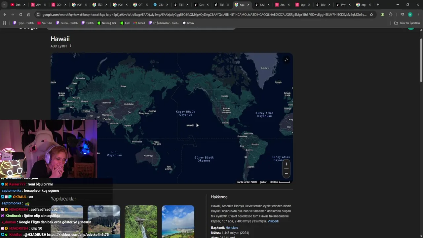Screen dimensions: 423x238
Task: Click the Kanada label on the map
Action: pos(225,96)
